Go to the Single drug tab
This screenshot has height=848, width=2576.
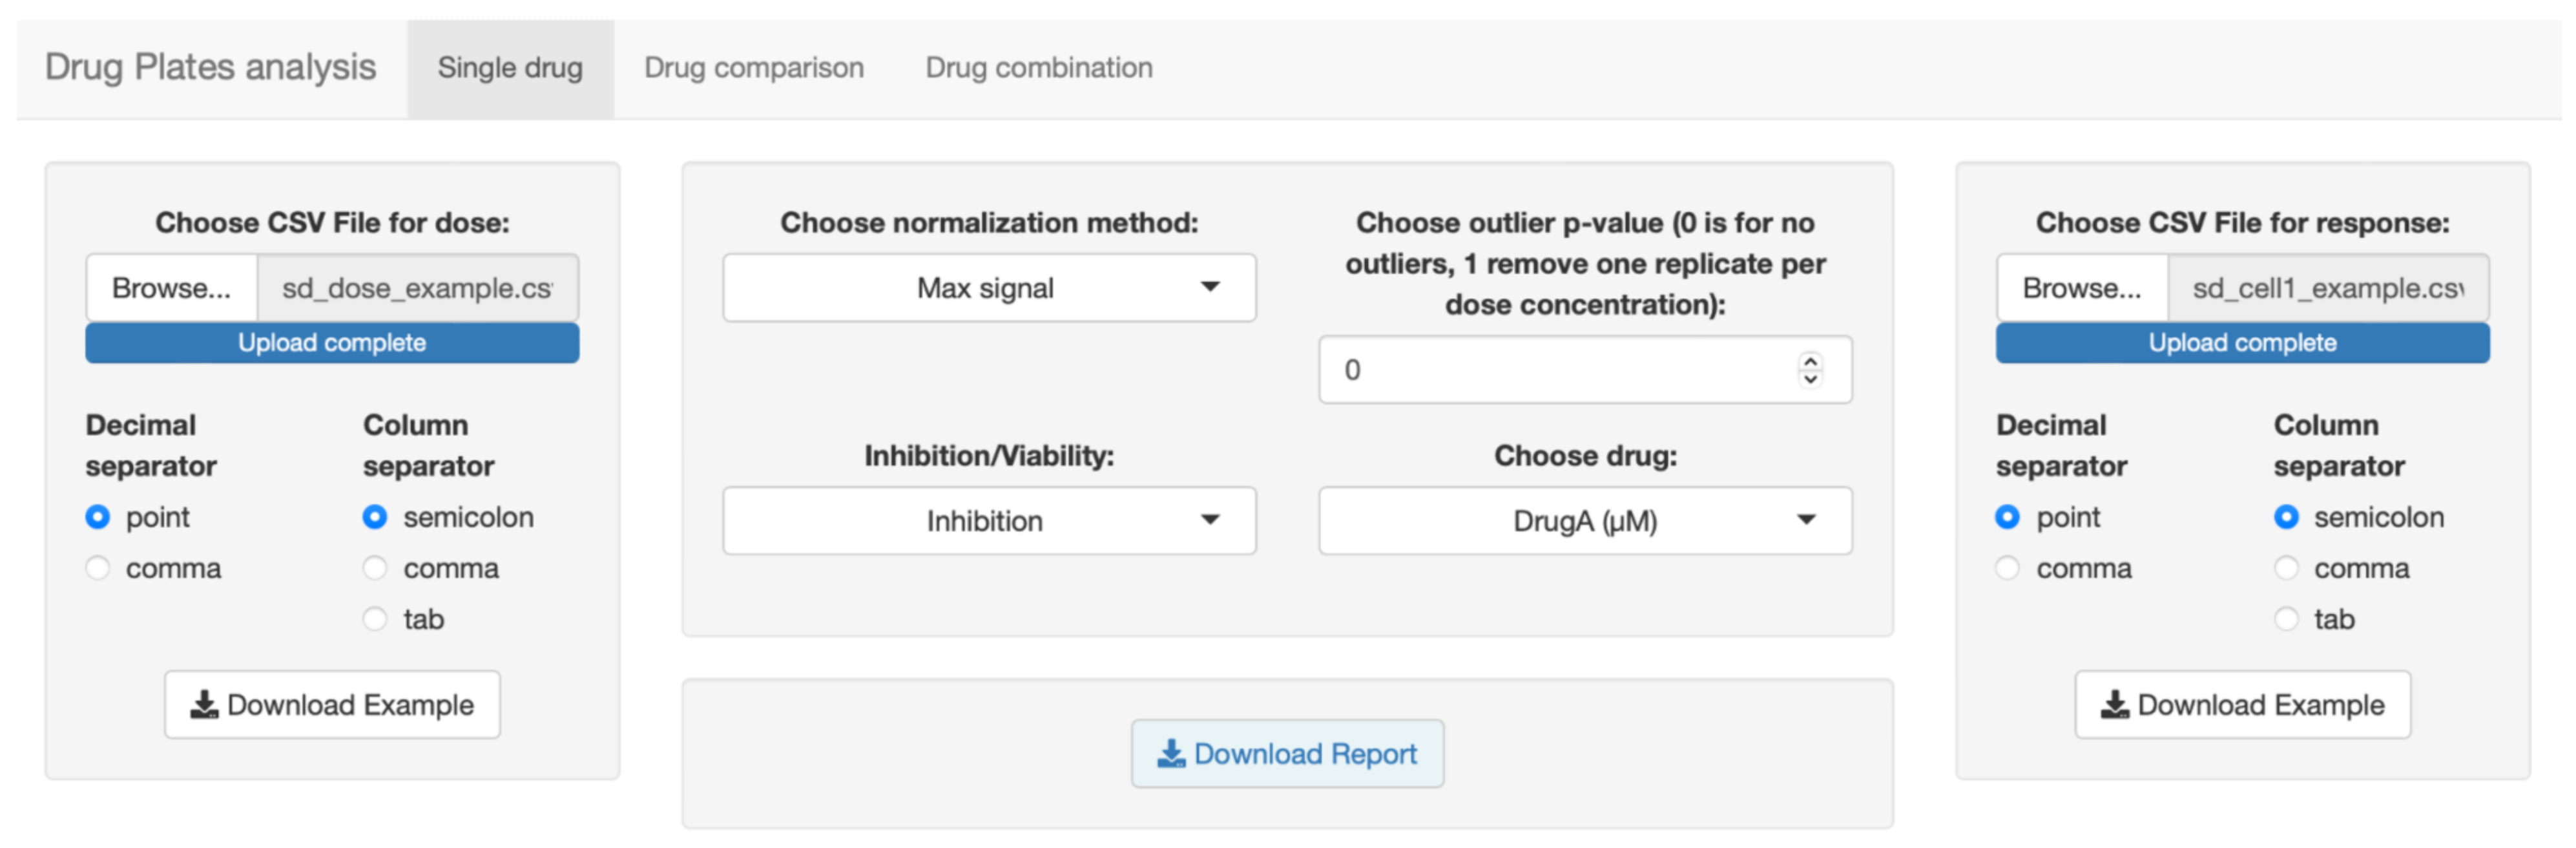tap(510, 68)
